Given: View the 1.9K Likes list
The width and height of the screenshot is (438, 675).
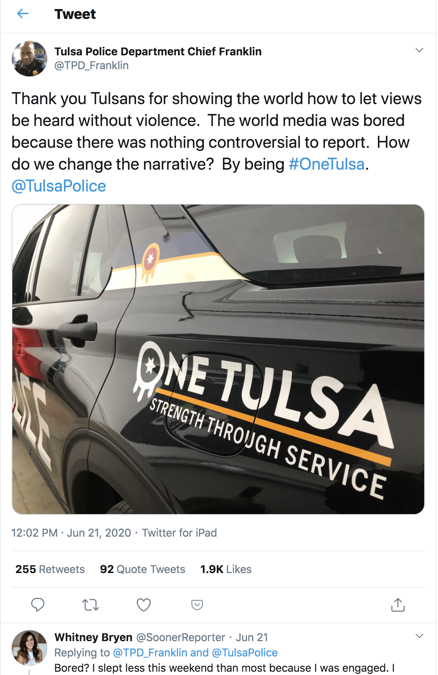Looking at the screenshot, I should pos(226,569).
